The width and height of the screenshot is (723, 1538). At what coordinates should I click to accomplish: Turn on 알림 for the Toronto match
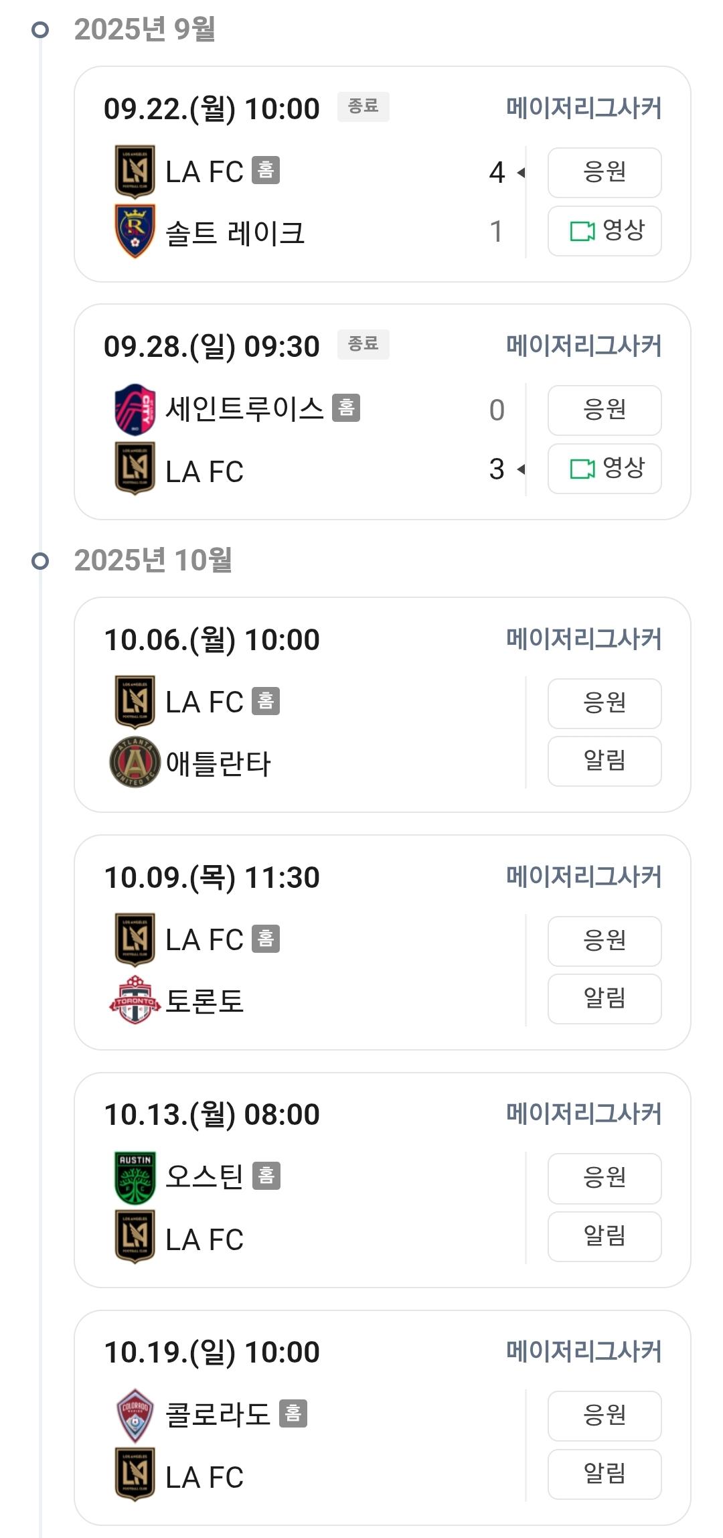605,999
